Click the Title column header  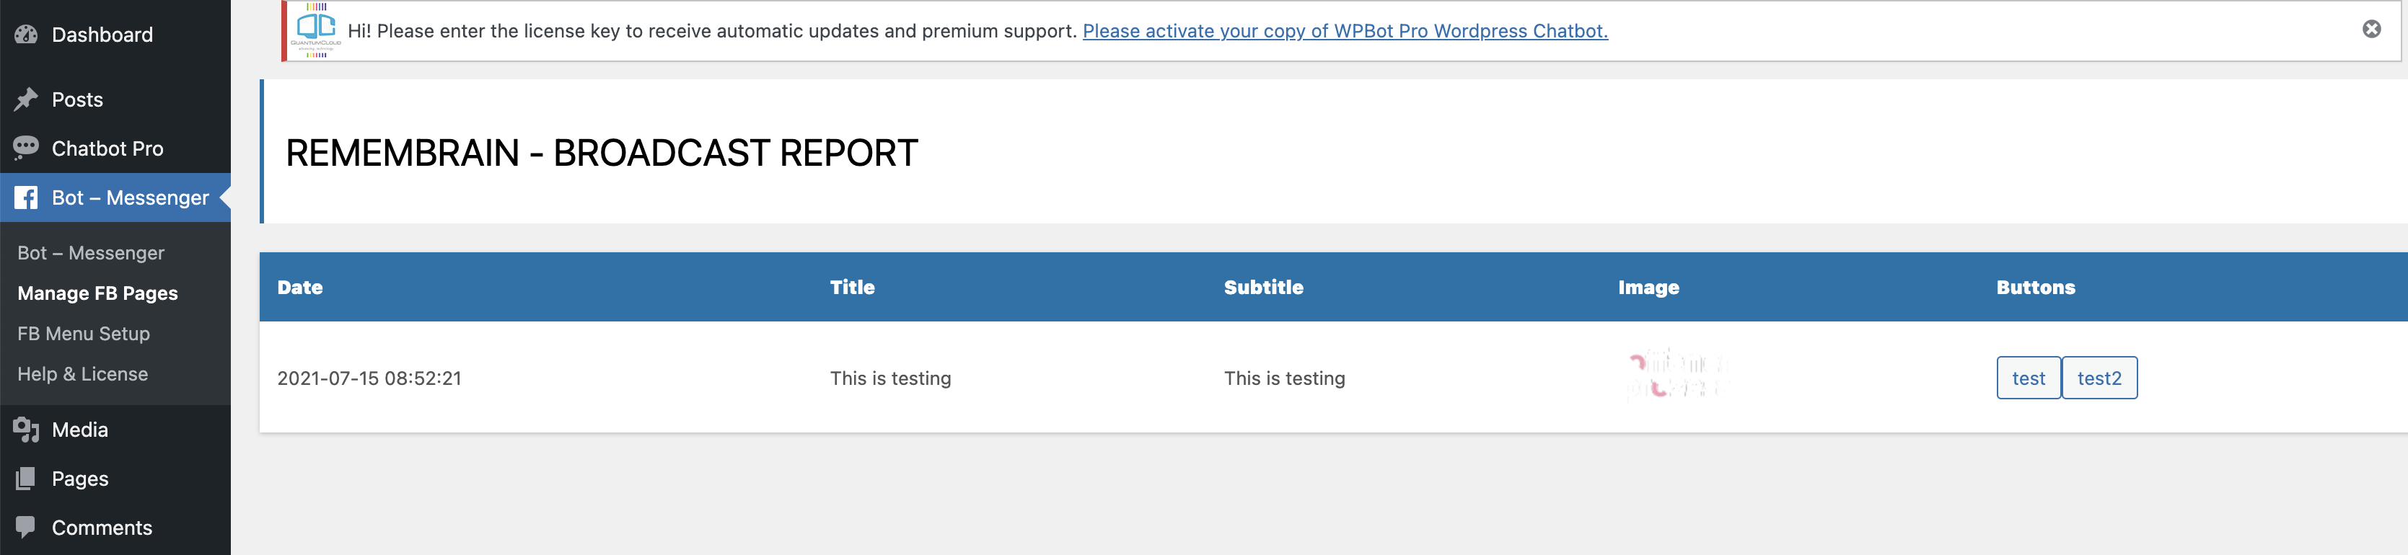[x=853, y=287]
